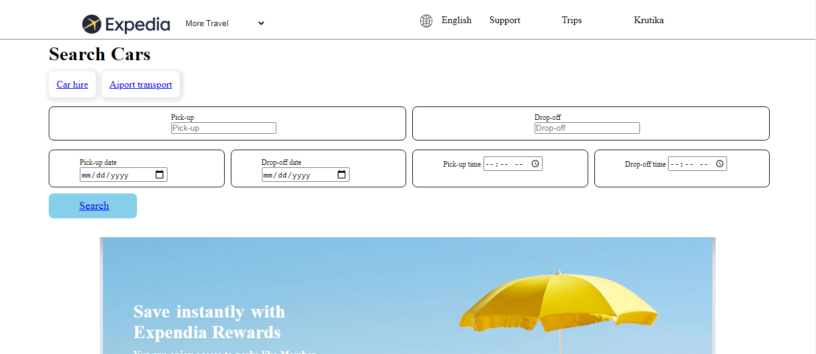Click the Expedia airplane logo icon
The width and height of the screenshot is (816, 354).
(91, 24)
